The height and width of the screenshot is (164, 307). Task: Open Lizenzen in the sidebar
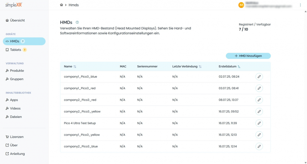pyautogui.click(x=16, y=137)
